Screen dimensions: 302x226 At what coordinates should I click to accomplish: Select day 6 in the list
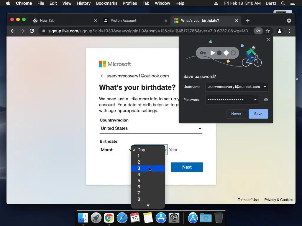pyautogui.click(x=148, y=187)
